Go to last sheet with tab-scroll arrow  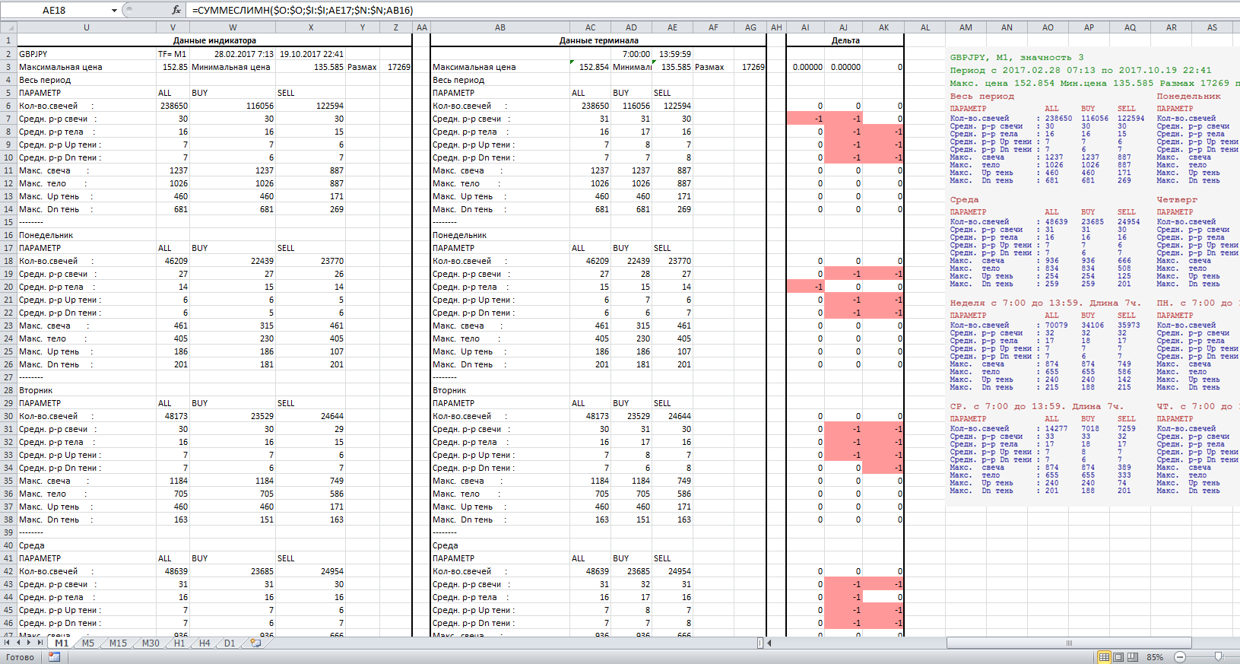[40, 643]
